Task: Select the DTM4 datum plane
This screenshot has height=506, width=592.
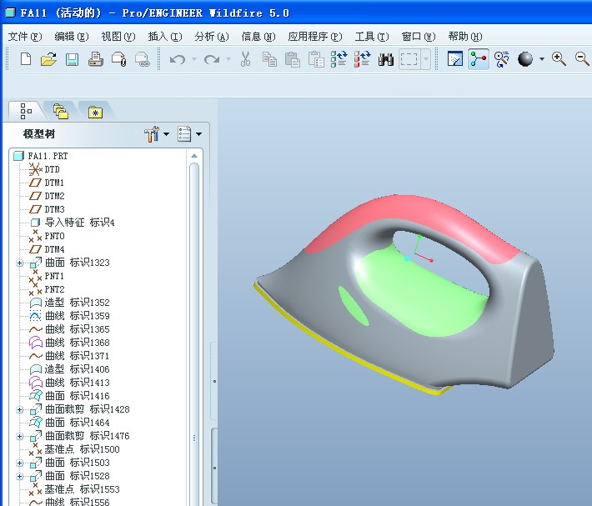Action: pyautogui.click(x=47, y=249)
